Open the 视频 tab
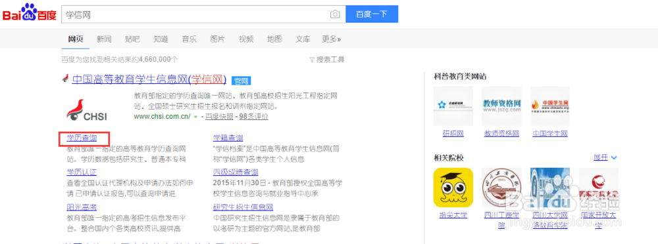 pyautogui.click(x=246, y=39)
